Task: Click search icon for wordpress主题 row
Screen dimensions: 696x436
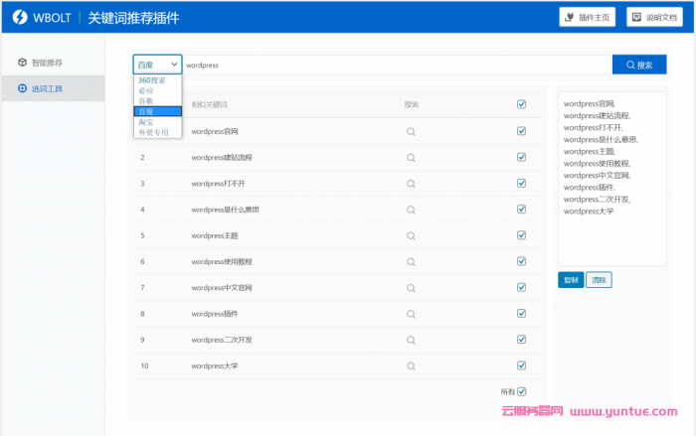Action: [x=411, y=235]
